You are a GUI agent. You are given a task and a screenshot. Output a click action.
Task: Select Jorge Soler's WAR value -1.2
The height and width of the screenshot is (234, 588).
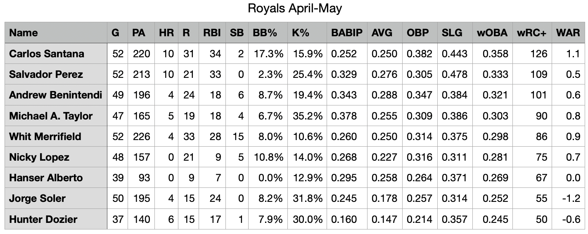point(572,198)
